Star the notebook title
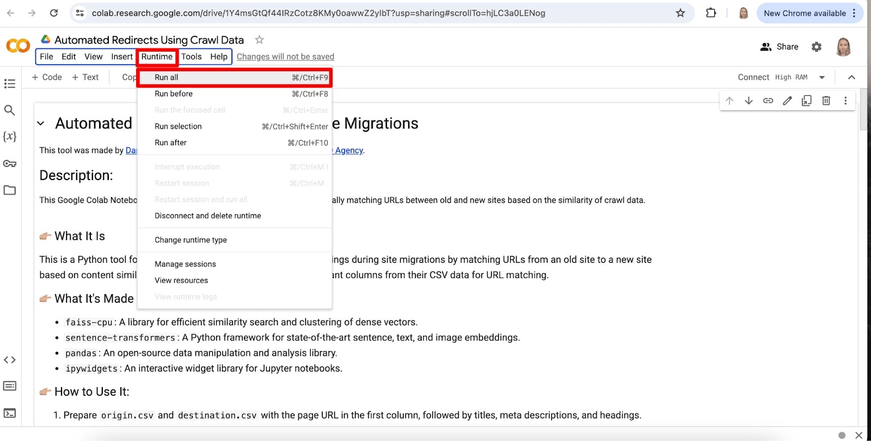The height and width of the screenshot is (441, 871). pos(260,40)
